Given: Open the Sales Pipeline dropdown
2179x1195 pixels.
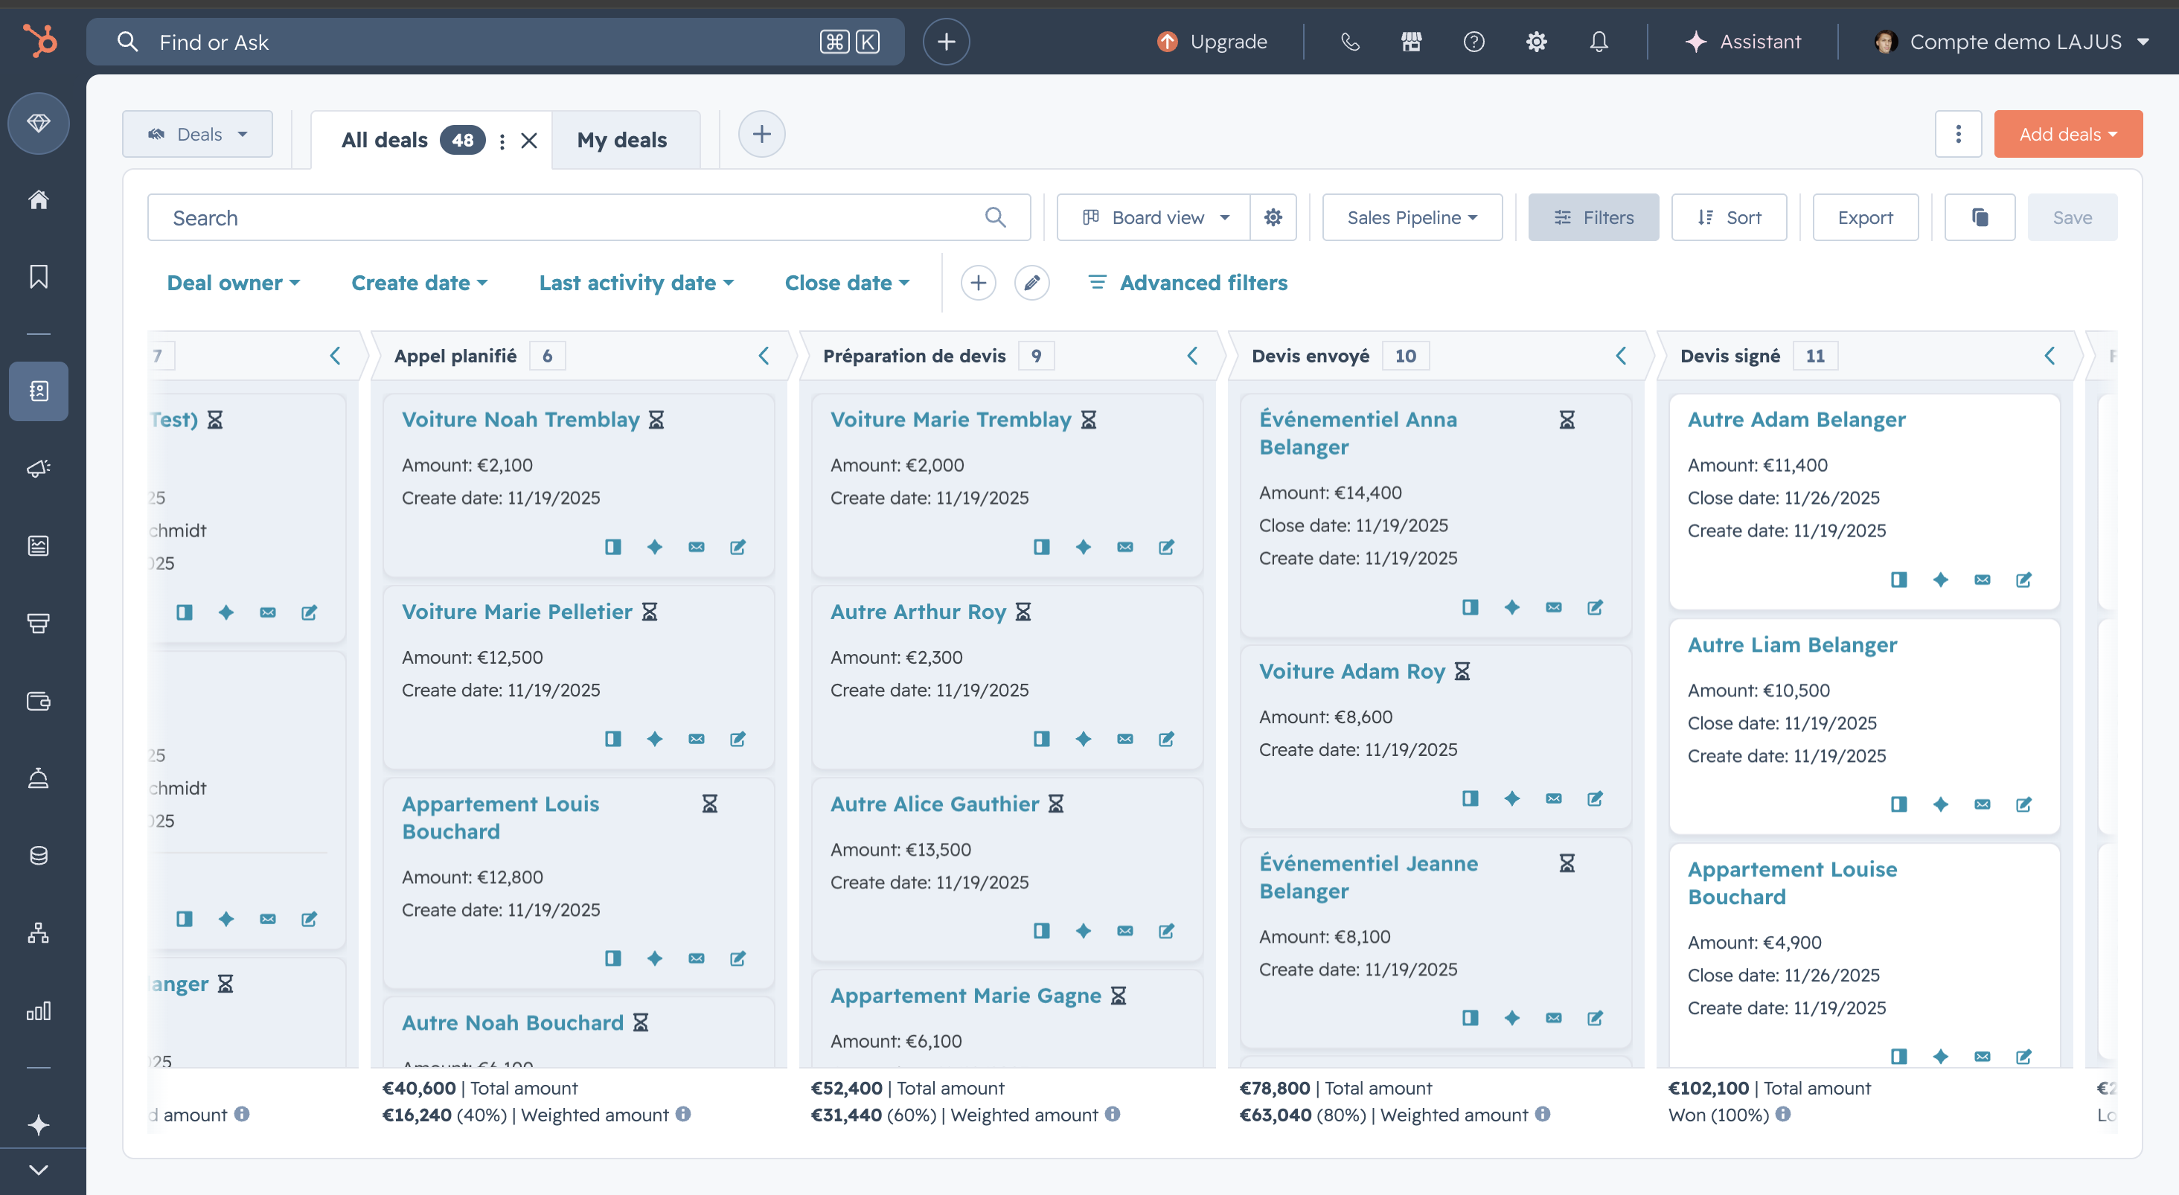Looking at the screenshot, I should [x=1412, y=217].
